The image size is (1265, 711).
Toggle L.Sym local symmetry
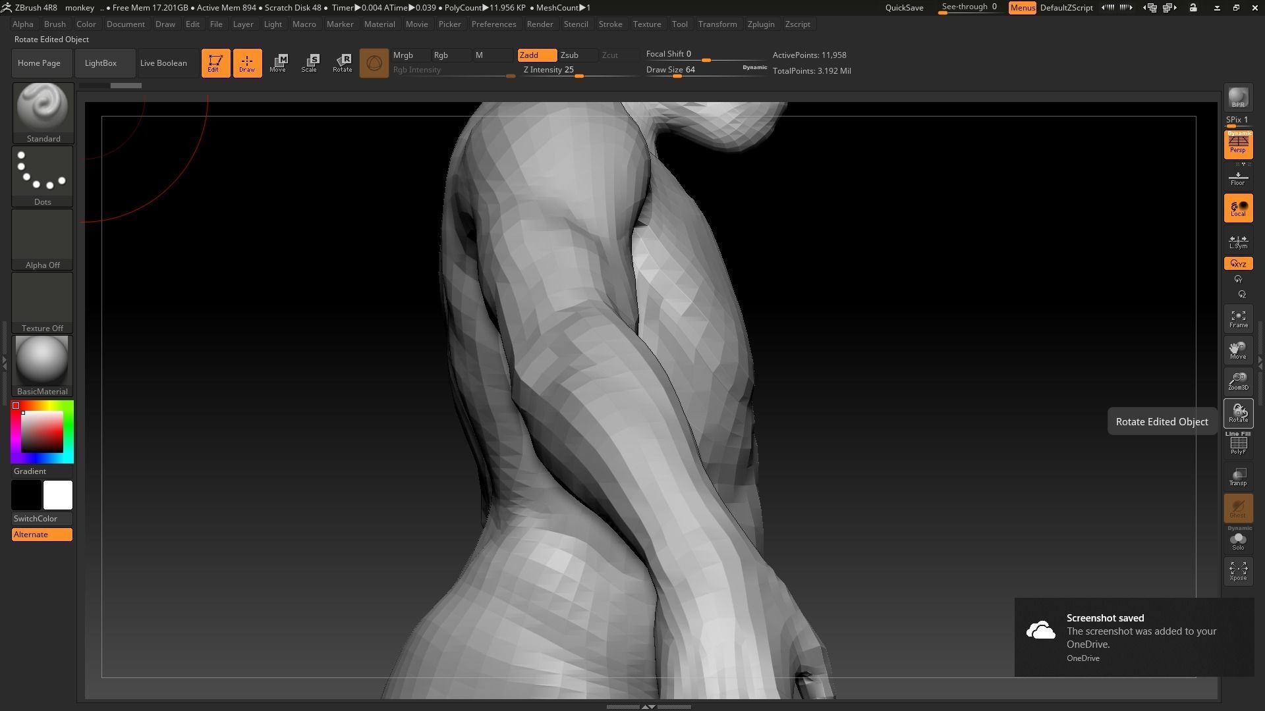(1238, 241)
